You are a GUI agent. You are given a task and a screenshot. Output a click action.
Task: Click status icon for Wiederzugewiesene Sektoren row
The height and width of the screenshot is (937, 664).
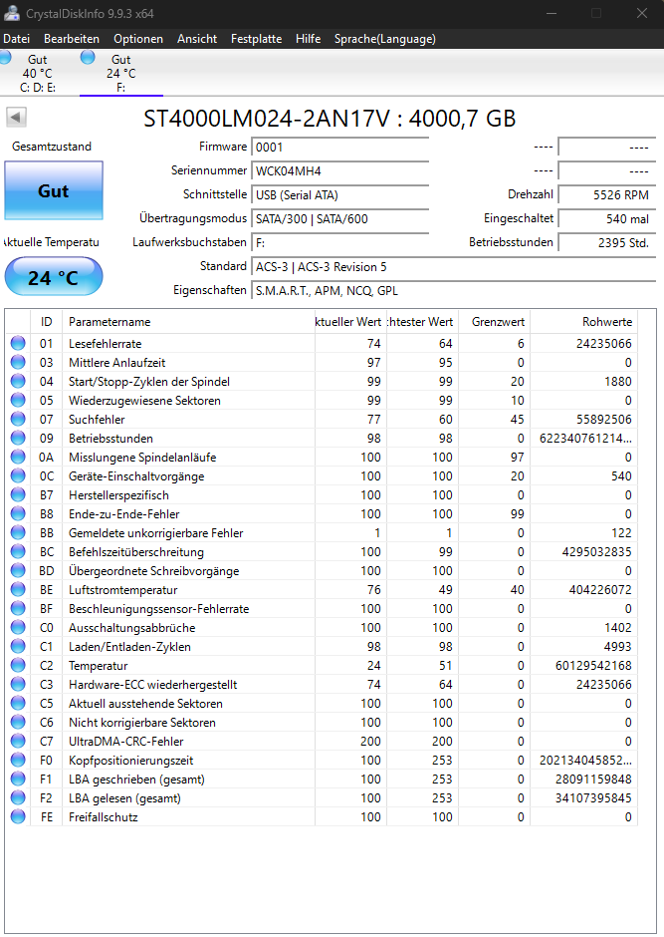(x=18, y=400)
